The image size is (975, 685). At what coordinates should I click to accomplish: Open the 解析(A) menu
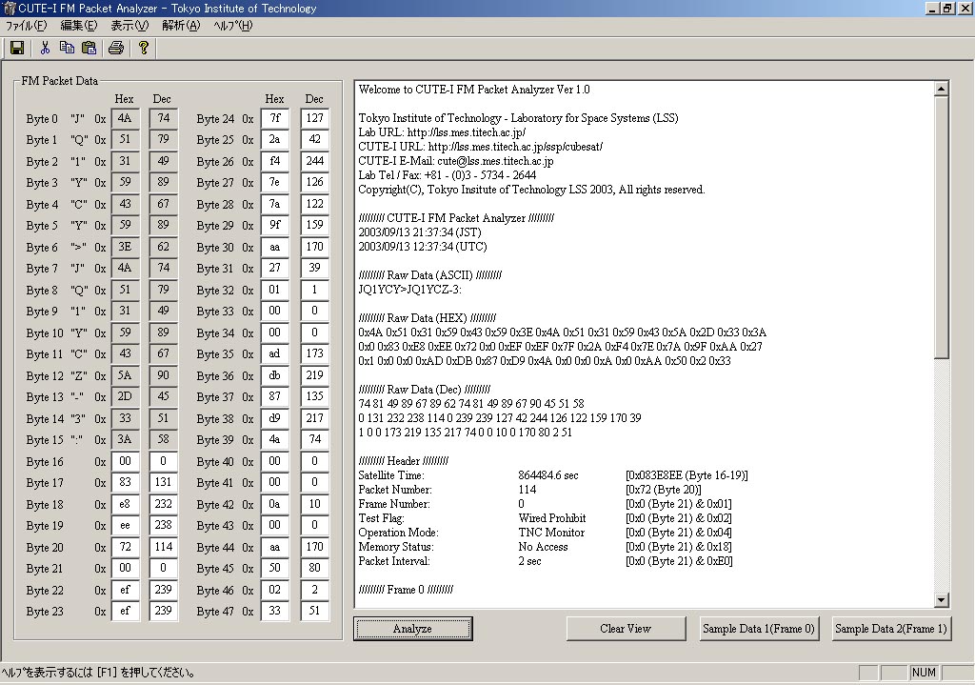181,26
